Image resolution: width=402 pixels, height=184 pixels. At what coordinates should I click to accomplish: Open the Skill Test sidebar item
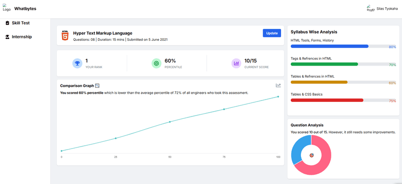pyautogui.click(x=17, y=23)
